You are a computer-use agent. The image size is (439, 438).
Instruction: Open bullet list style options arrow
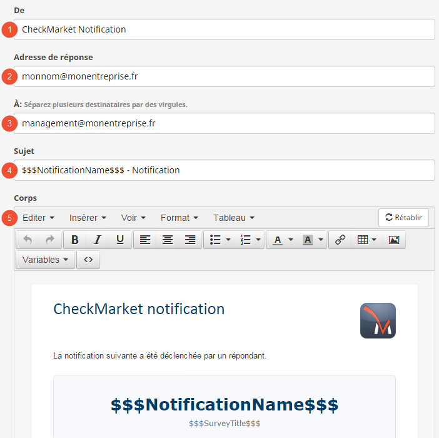pyautogui.click(x=228, y=240)
